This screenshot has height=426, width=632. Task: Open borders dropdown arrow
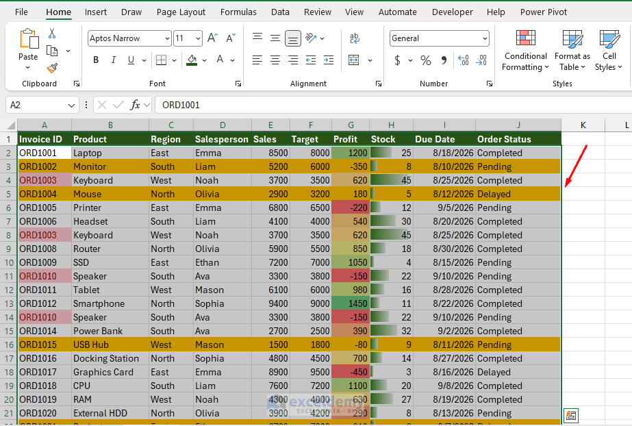174,60
